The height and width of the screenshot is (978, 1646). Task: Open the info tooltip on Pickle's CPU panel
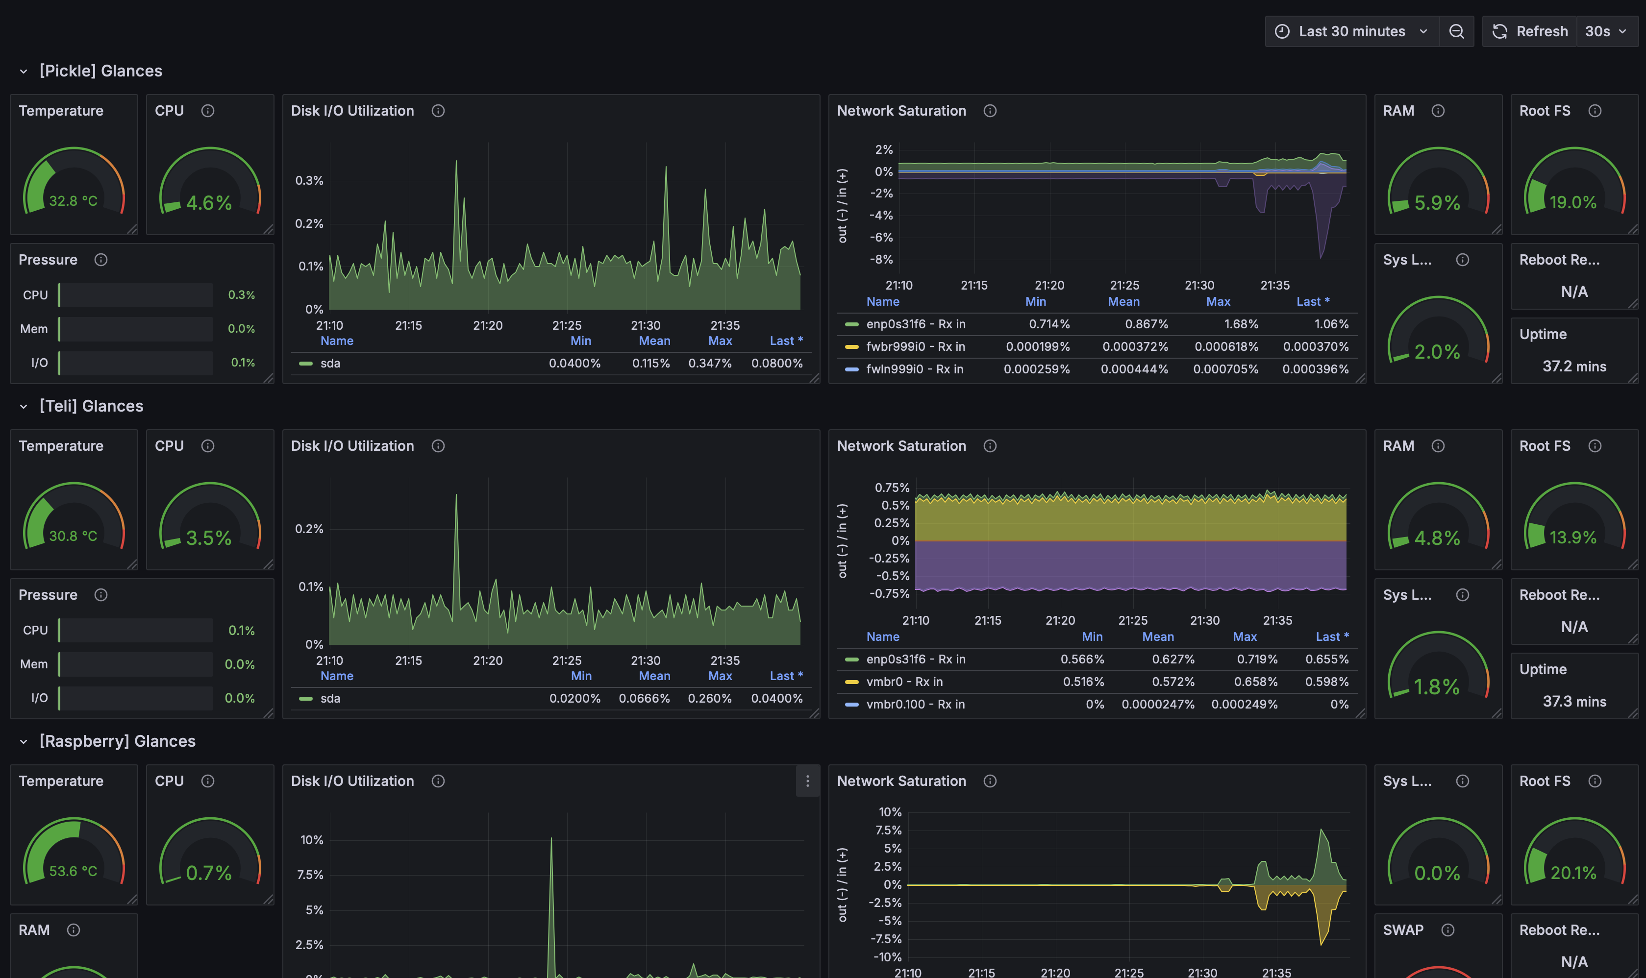pos(208,111)
